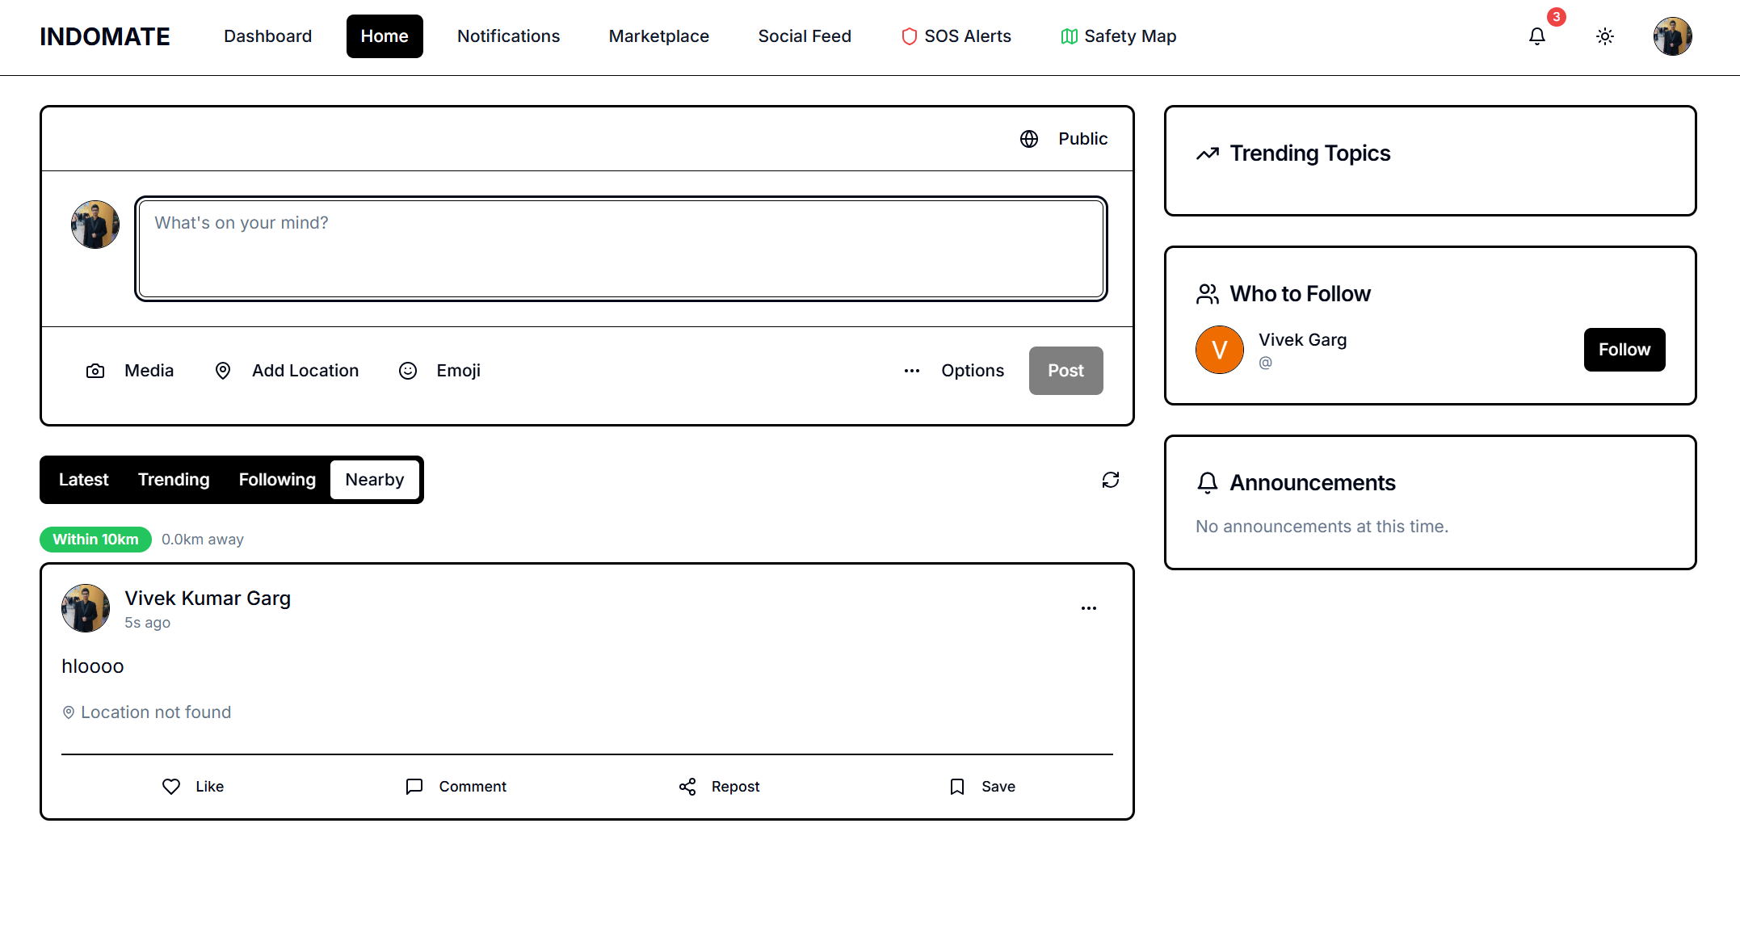Viewport: 1740px width, 941px height.
Task: Click the "What's on your mind?" text box
Action: pos(620,249)
